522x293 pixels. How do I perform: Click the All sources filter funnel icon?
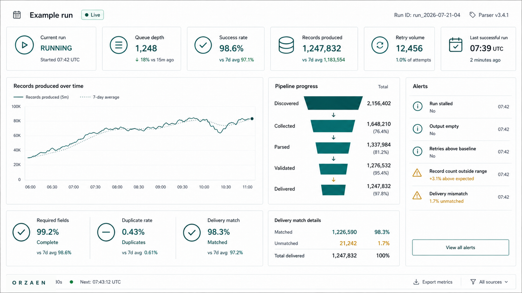coord(473,282)
